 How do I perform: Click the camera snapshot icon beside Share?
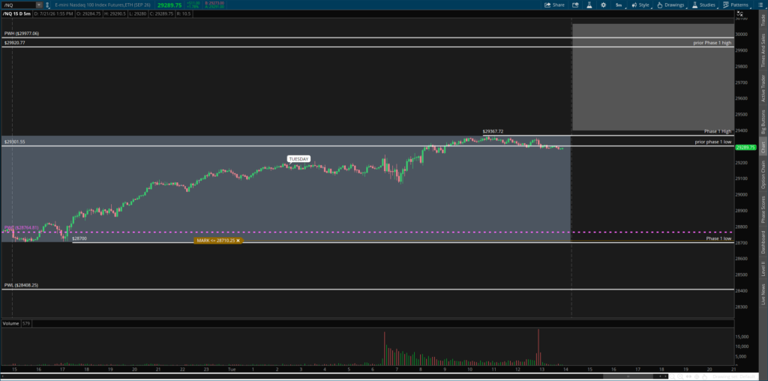click(x=575, y=5)
